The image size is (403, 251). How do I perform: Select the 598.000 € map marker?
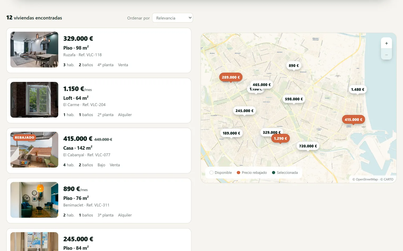tap(294, 99)
